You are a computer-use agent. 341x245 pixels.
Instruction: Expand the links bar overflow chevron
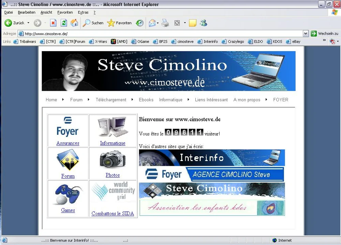(324, 40)
